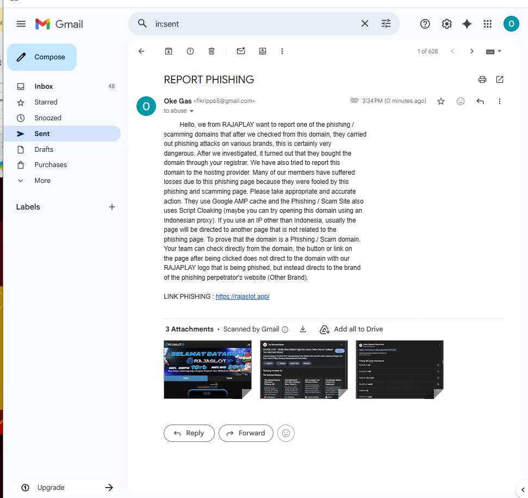Click the Reply button below the attachments

(189, 433)
